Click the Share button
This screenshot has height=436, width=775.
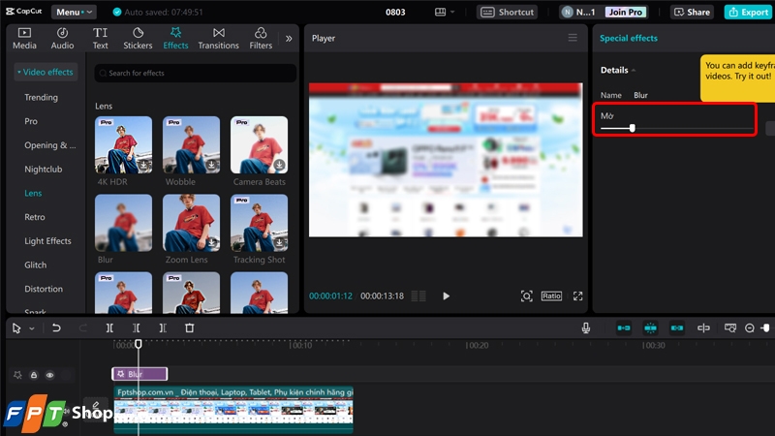(692, 12)
